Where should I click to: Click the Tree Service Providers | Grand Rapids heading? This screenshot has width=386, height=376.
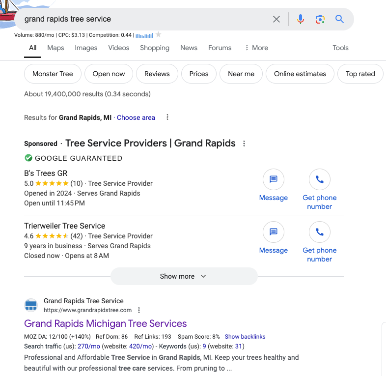pyautogui.click(x=150, y=143)
